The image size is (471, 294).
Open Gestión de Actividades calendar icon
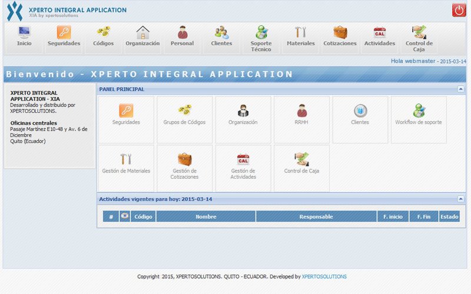[243, 159]
